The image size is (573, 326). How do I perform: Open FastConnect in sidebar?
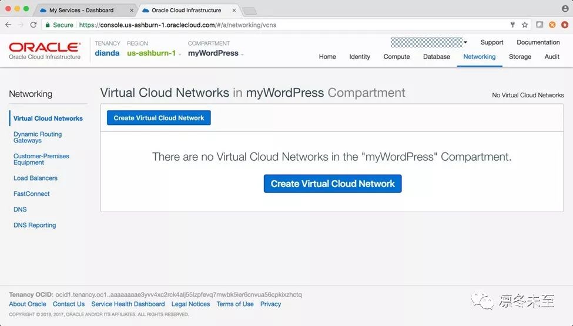pyautogui.click(x=31, y=193)
